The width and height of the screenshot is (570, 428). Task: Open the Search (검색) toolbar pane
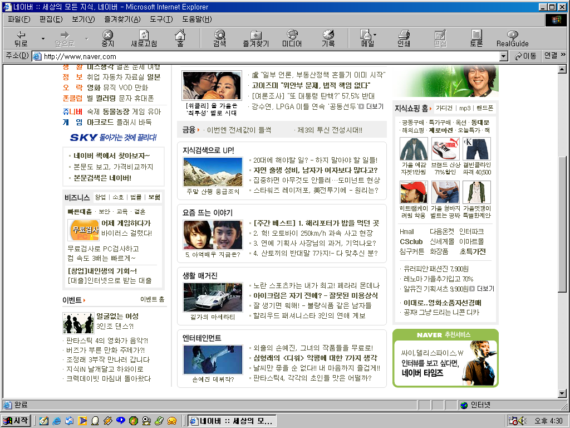(x=219, y=38)
